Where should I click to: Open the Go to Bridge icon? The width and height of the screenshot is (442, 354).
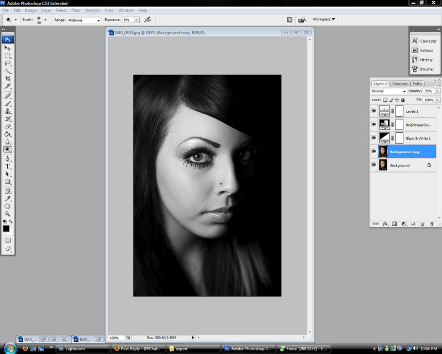pos(302,19)
